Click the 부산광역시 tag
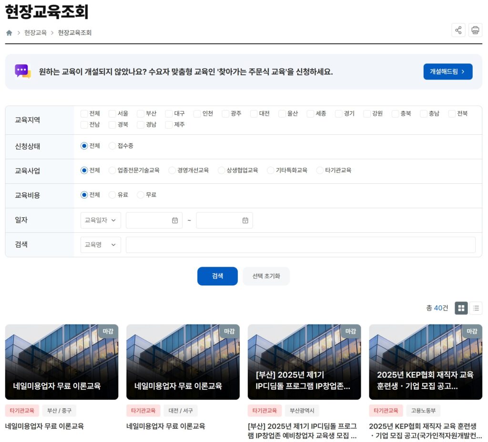488x442 pixels. (302, 411)
